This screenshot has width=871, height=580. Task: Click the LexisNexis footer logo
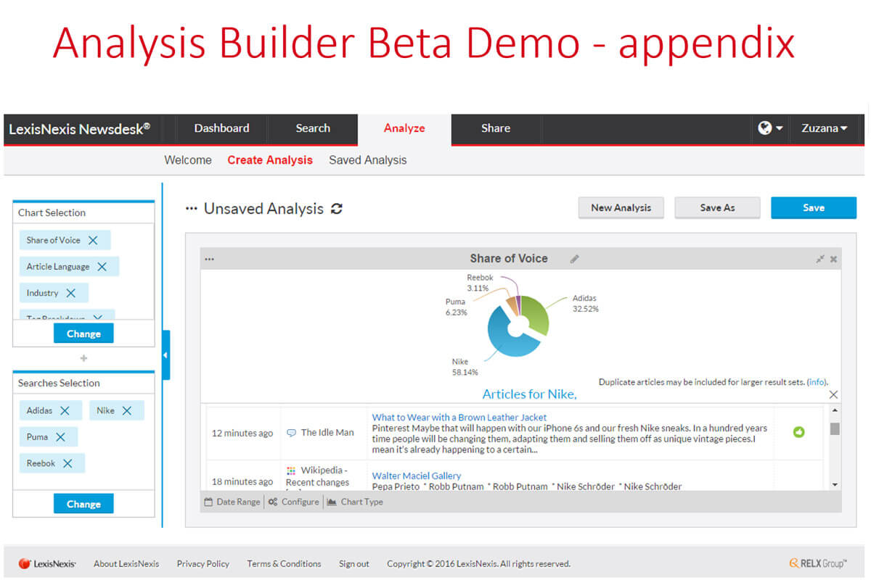[x=47, y=563]
